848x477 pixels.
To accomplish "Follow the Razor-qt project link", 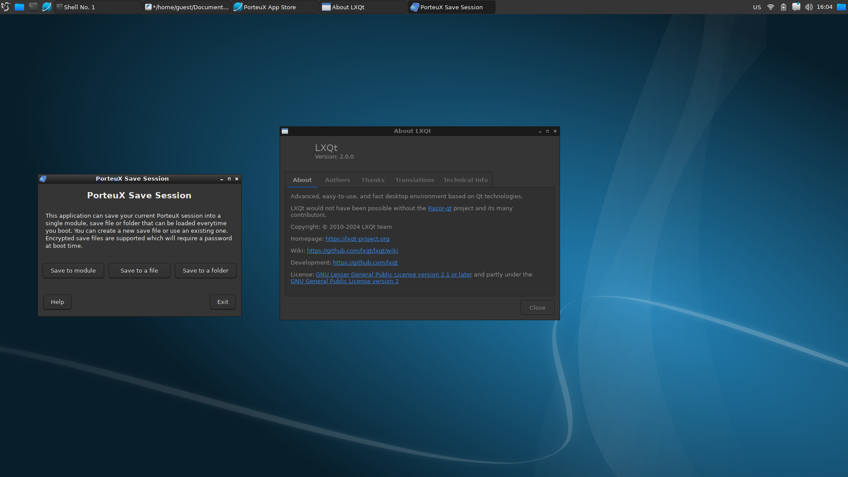I will (440, 208).
